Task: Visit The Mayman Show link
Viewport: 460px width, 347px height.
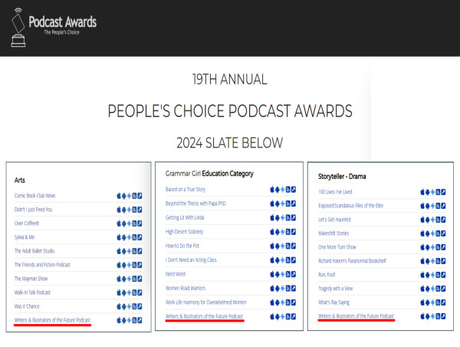Action: (31, 279)
